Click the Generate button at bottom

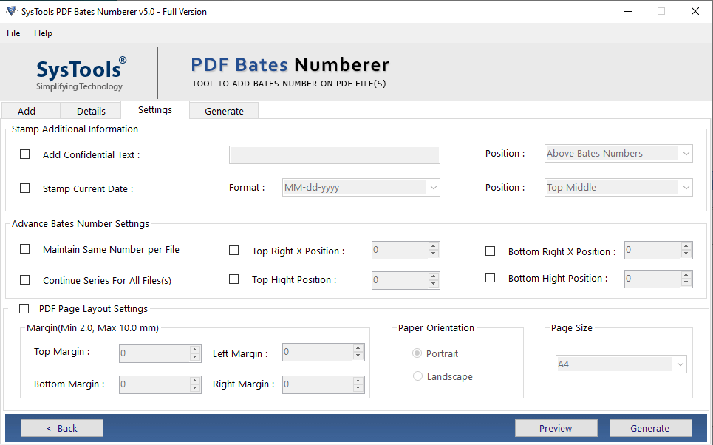pos(650,428)
